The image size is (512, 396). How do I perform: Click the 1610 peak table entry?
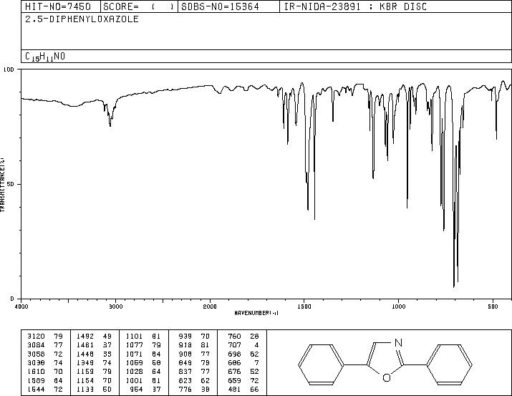pyautogui.click(x=44, y=372)
